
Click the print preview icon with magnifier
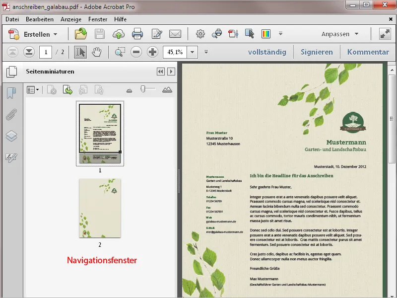[217, 34]
